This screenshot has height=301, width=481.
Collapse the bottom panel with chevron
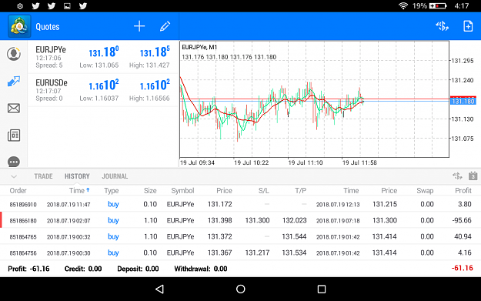point(14,176)
